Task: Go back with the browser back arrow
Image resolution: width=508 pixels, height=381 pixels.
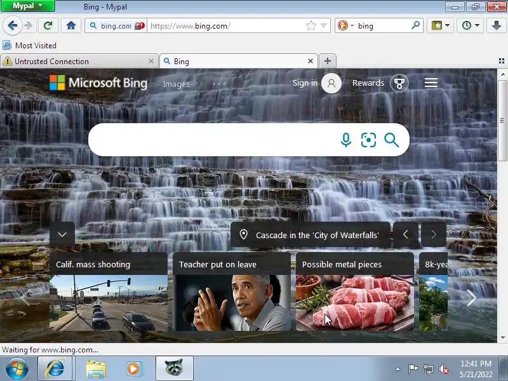Action: click(x=12, y=25)
